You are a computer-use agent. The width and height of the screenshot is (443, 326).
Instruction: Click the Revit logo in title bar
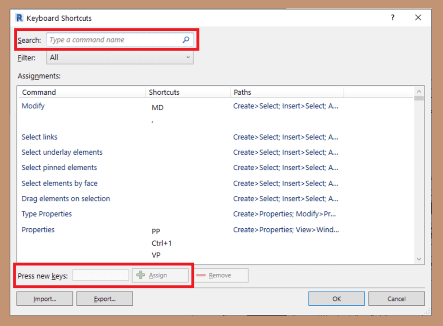point(19,18)
